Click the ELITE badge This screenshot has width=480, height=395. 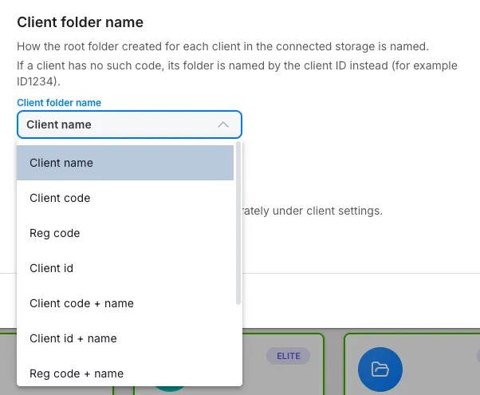point(288,356)
